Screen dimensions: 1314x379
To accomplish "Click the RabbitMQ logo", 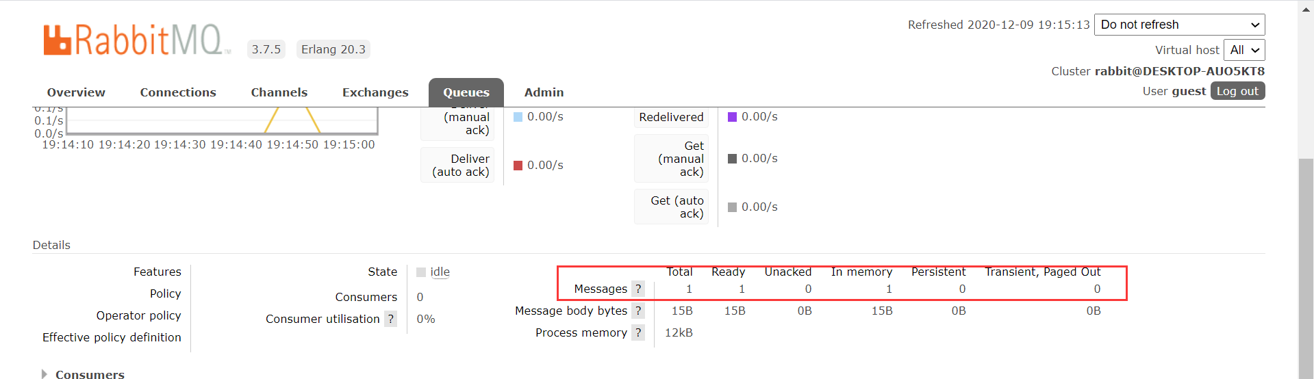I will point(133,40).
